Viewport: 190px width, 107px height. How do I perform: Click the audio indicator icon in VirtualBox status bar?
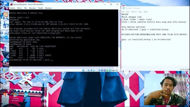[89, 70]
